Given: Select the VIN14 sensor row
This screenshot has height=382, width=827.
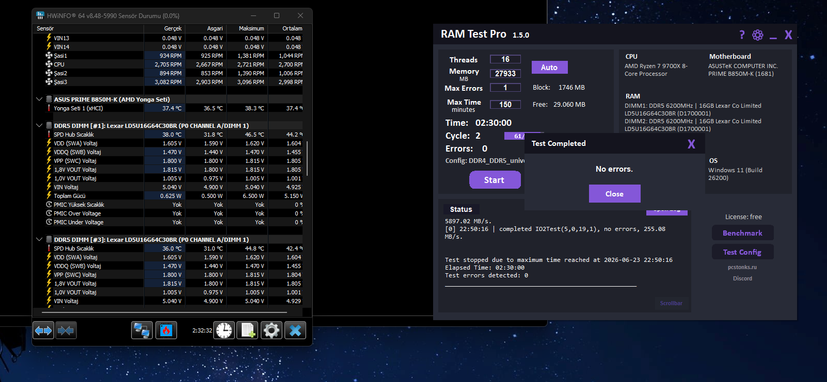Looking at the screenshot, I should [x=168, y=47].
